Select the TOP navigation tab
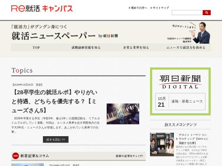Screen dimensions: 222x166 click(36, 48)
